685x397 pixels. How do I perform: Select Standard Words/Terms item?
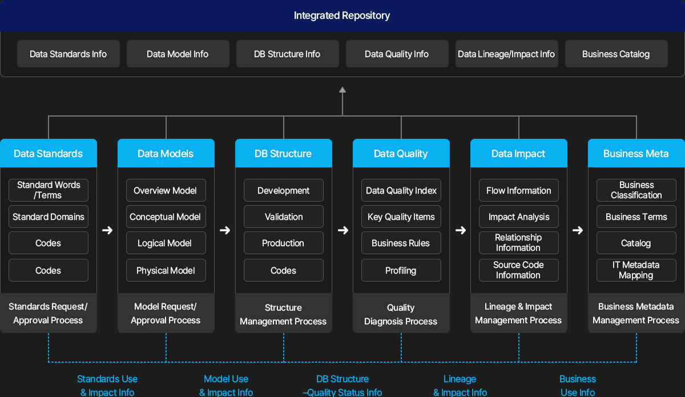pos(49,190)
